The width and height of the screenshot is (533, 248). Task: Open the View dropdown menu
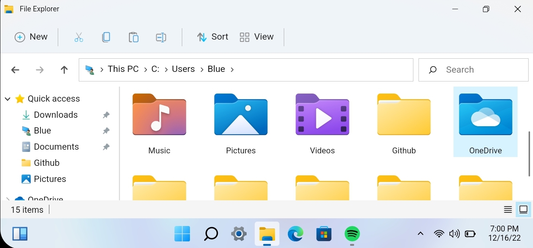coord(257,37)
